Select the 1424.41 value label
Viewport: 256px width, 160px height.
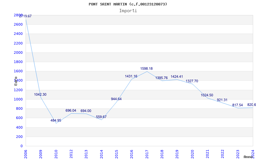(x=177, y=76)
